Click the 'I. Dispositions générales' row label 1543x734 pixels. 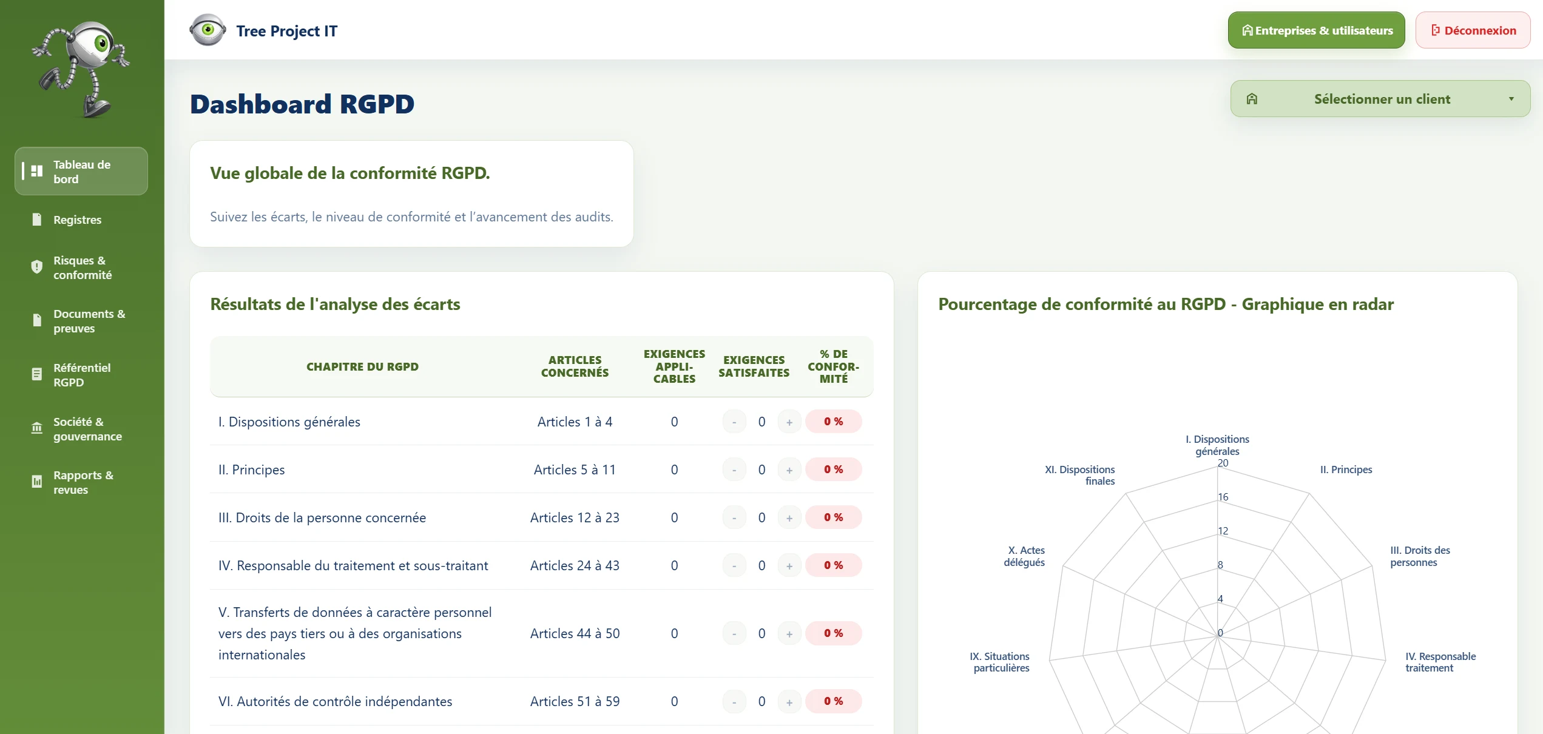289,422
